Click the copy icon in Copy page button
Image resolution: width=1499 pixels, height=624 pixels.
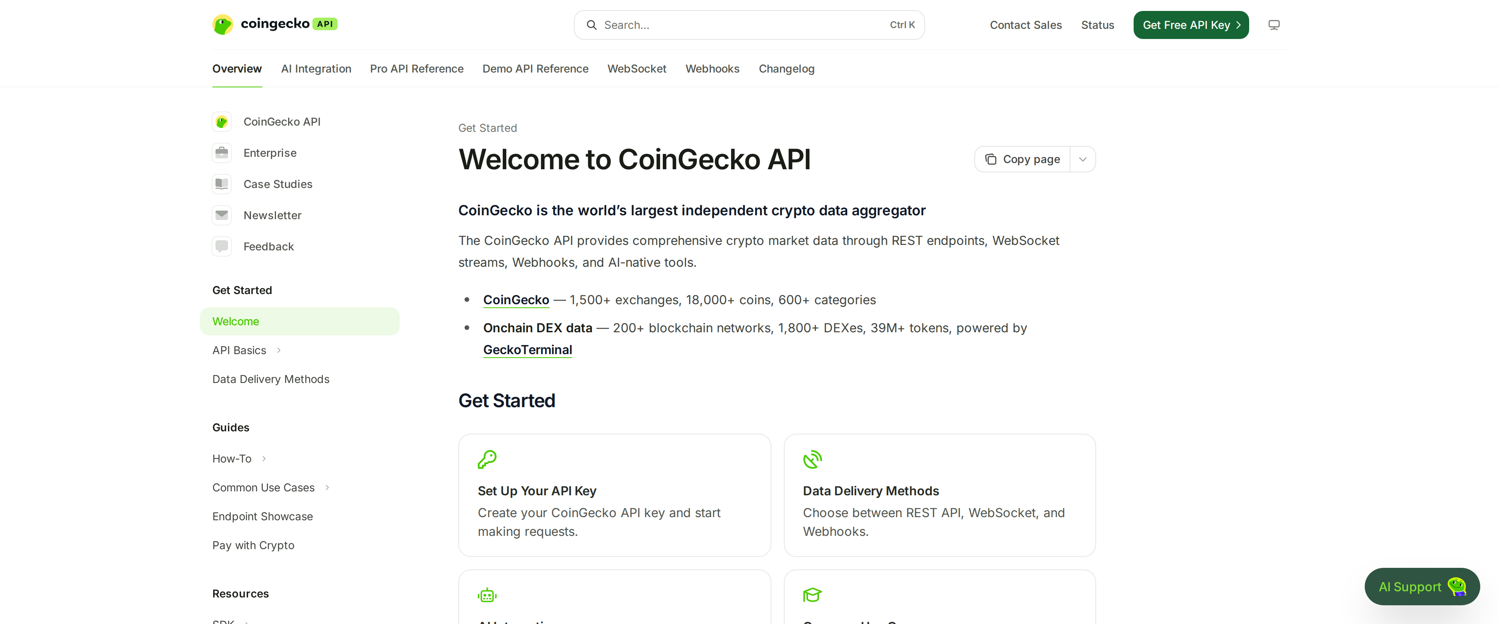(991, 160)
